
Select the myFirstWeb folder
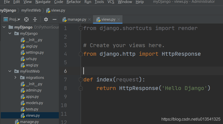pos(30,71)
